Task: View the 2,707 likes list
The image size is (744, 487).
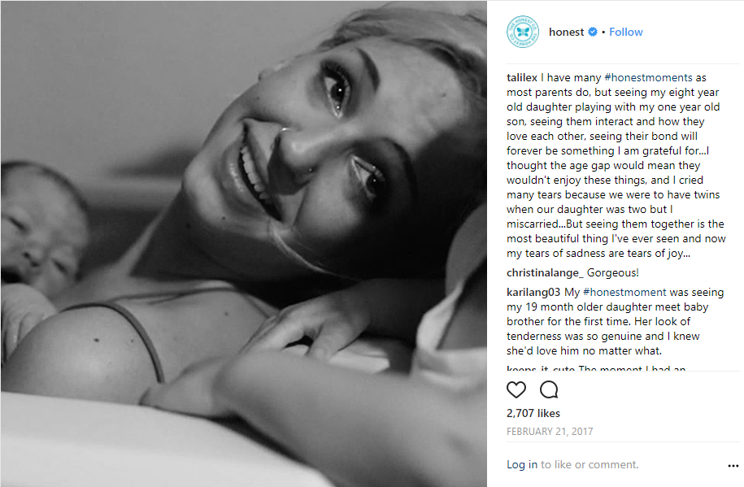Action: tap(533, 414)
